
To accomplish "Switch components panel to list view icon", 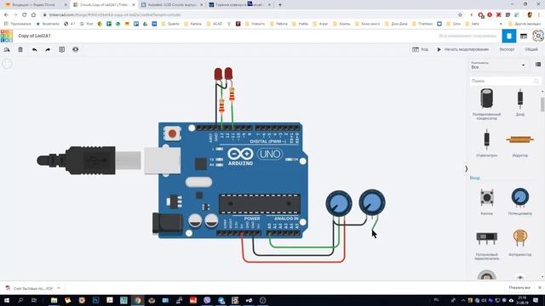I will click(538, 65).
